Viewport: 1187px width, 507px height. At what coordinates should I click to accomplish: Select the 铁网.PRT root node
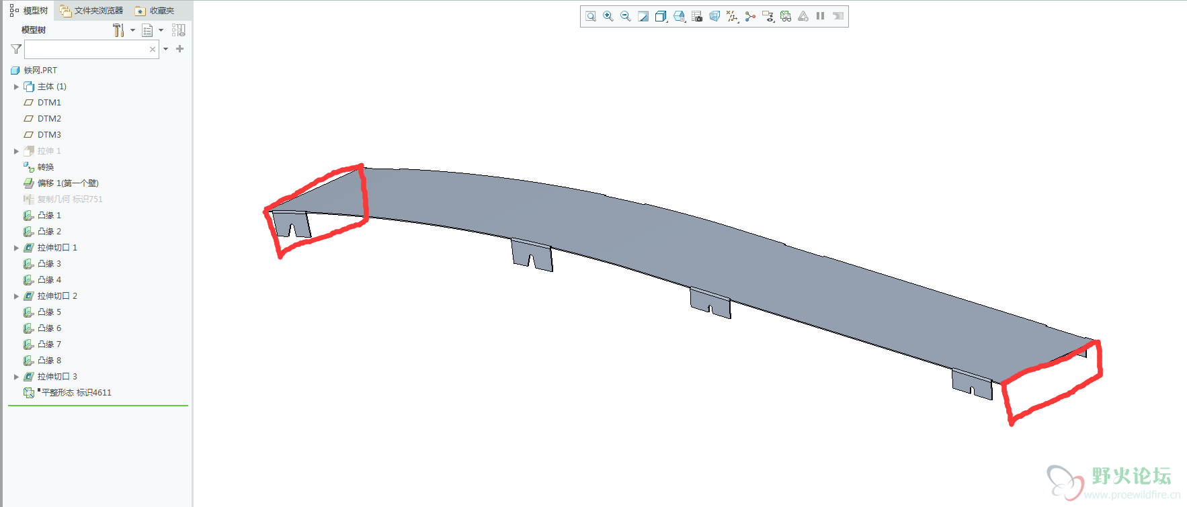pyautogui.click(x=34, y=70)
